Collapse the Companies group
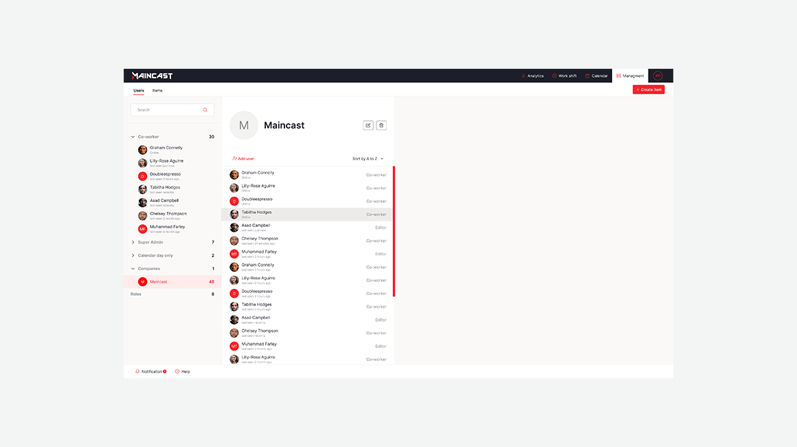Image resolution: width=797 pixels, height=447 pixels. click(133, 269)
